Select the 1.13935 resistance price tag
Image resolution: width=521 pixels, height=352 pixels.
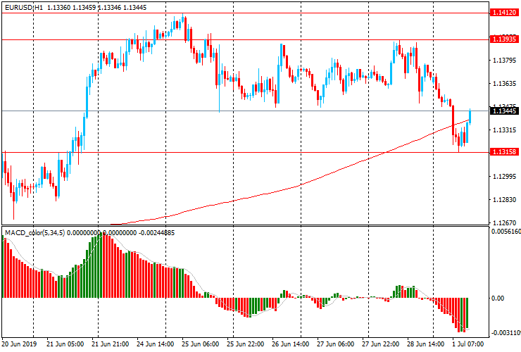[x=504, y=39]
